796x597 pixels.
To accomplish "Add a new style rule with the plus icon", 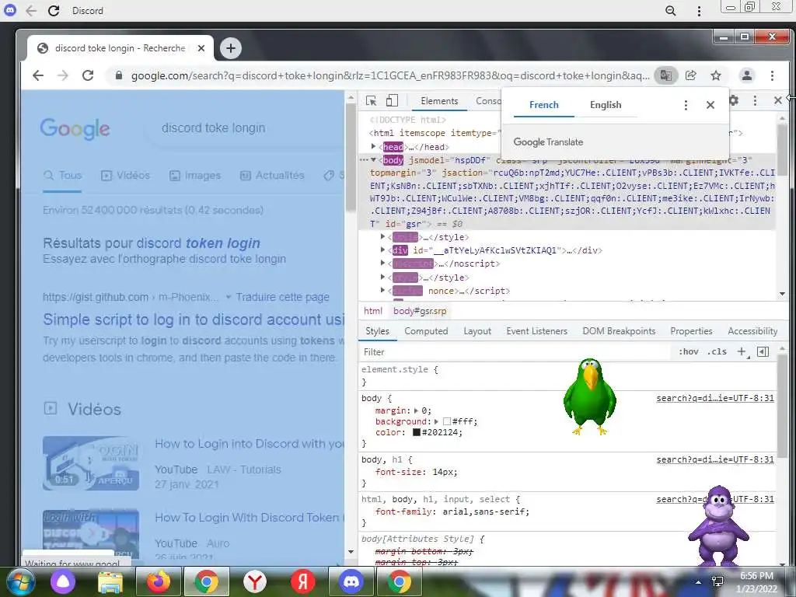I will point(742,351).
